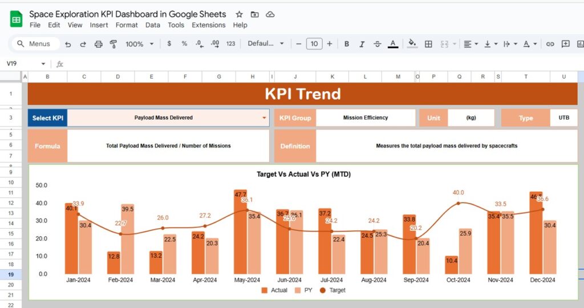This screenshot has height=308, width=584.
Task: Search the Menus box
Action: [x=36, y=44]
